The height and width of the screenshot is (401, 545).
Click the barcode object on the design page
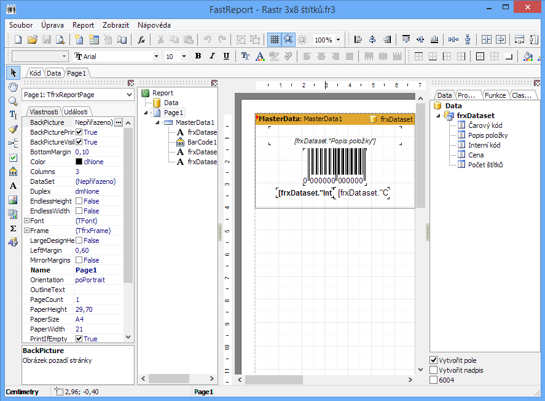335,166
